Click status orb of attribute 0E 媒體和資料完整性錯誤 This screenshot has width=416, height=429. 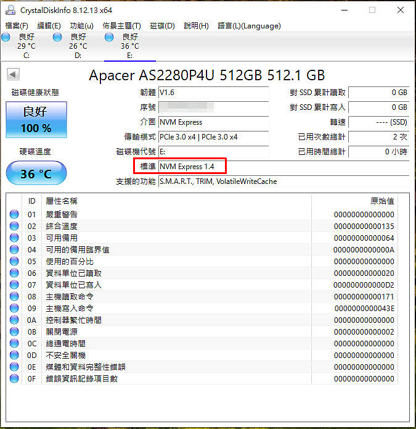(14, 367)
